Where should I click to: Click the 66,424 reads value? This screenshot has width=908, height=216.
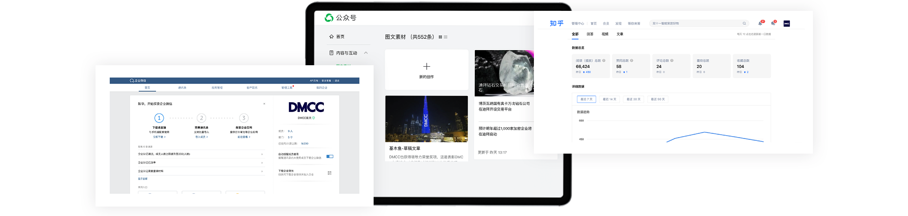[x=583, y=67]
